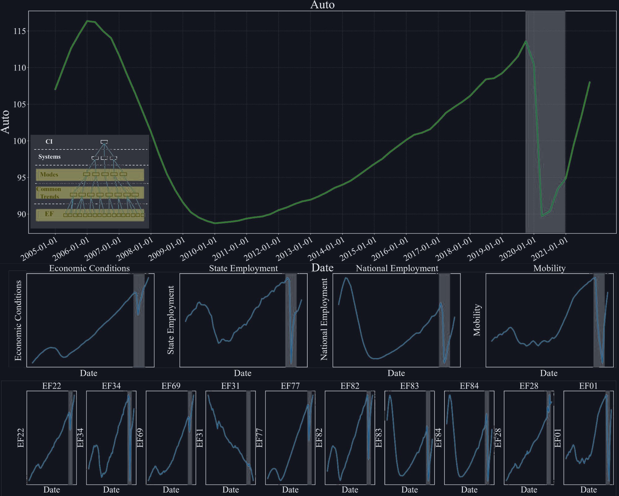Open the EF01 subplot

coord(588,438)
